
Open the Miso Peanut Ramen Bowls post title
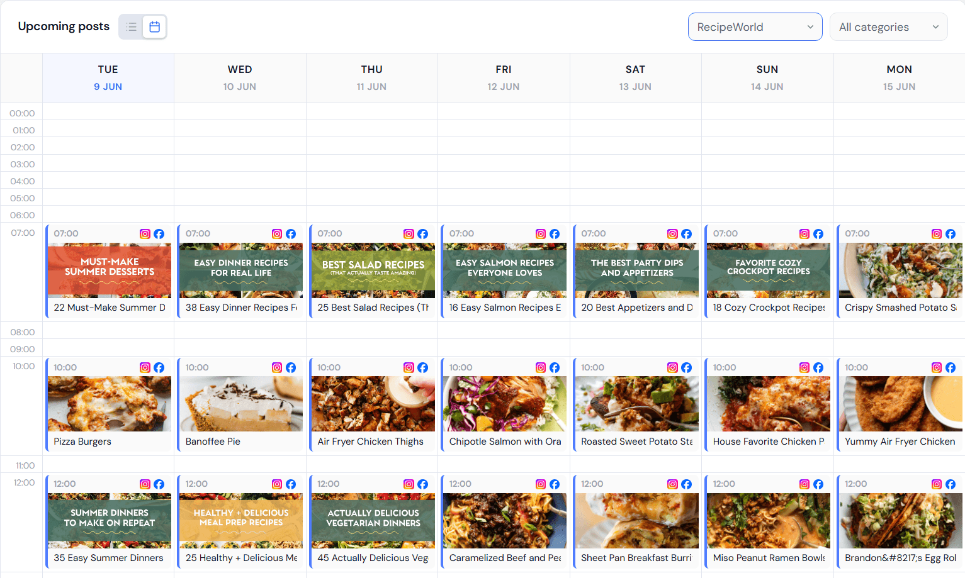click(769, 558)
